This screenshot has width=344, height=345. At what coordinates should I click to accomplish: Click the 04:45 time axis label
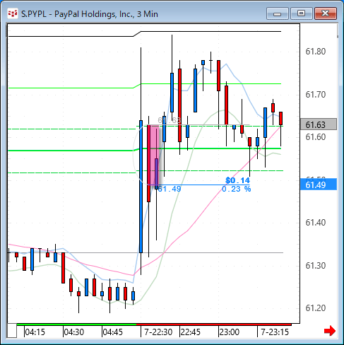pos(113,332)
